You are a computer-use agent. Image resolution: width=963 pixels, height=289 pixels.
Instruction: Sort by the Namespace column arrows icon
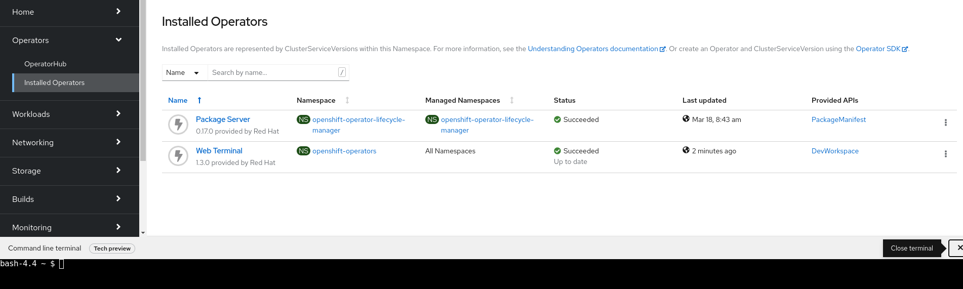(347, 100)
